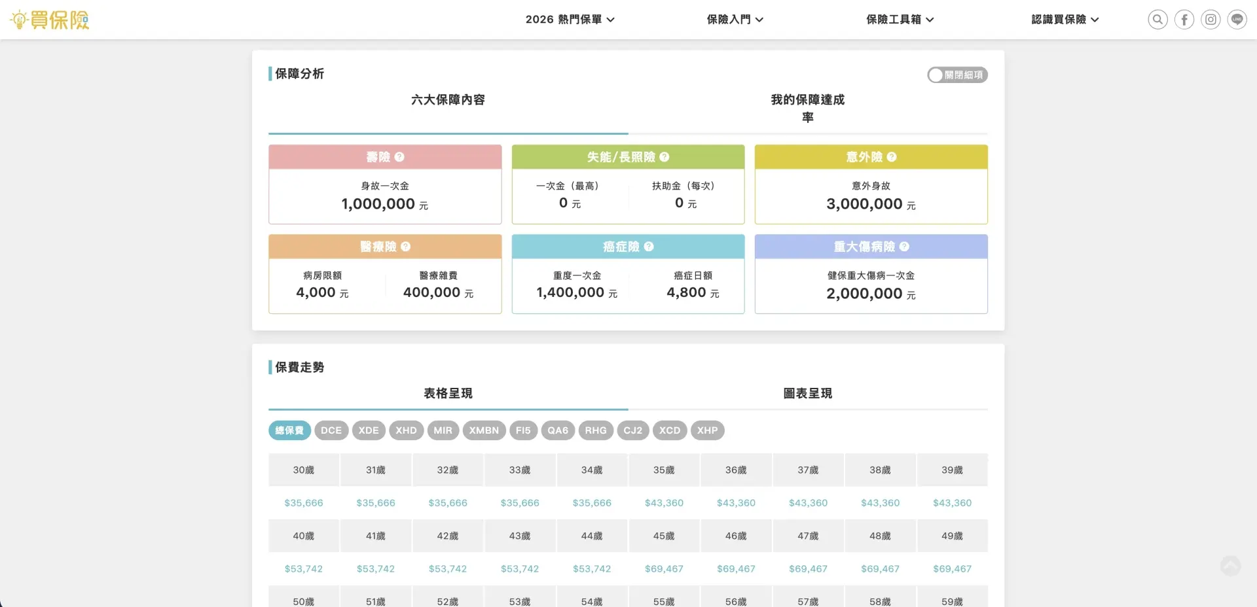Click the 49歲 age cell
This screenshot has height=607, width=1257.
[952, 536]
